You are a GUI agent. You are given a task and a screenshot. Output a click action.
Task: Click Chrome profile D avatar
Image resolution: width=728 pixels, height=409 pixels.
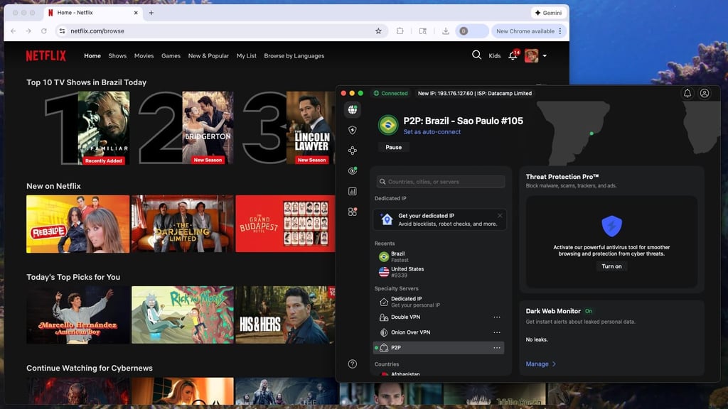pos(464,31)
